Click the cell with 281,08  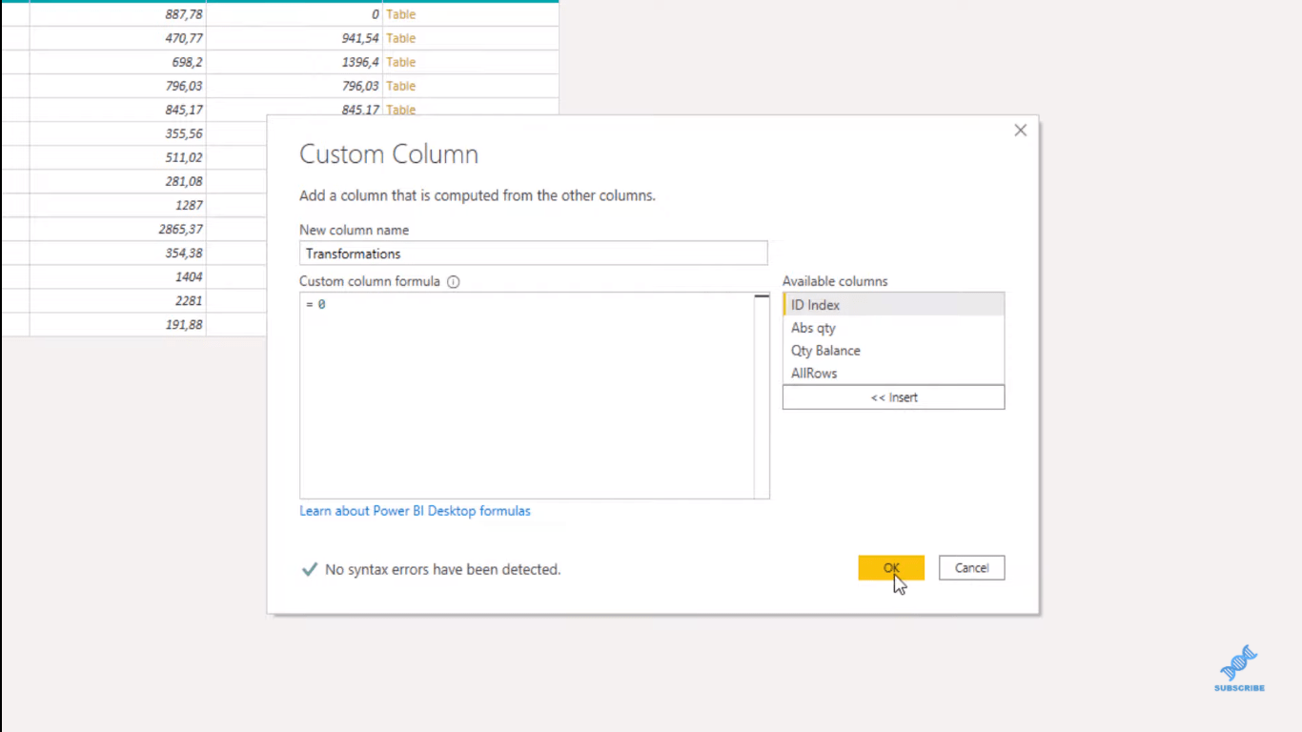[x=118, y=181]
